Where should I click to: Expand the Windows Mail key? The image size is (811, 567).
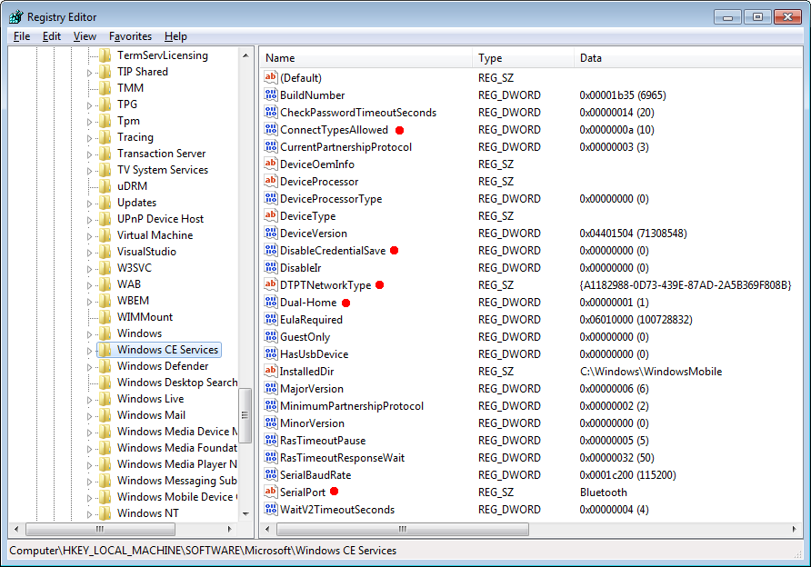[x=89, y=416]
